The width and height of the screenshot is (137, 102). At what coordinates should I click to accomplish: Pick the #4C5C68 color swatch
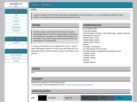tap(106, 98)
